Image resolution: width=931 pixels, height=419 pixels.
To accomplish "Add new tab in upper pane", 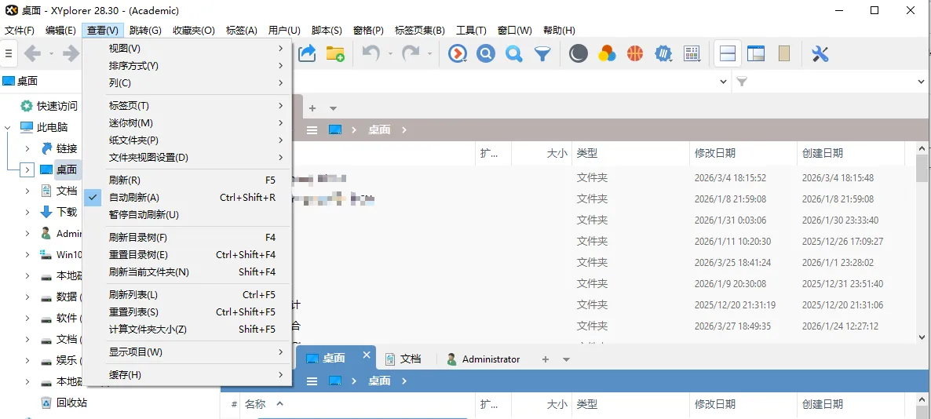I will point(312,108).
